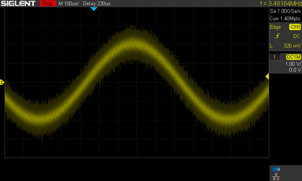Click the blue trigger delay position marker

tap(94, 9)
